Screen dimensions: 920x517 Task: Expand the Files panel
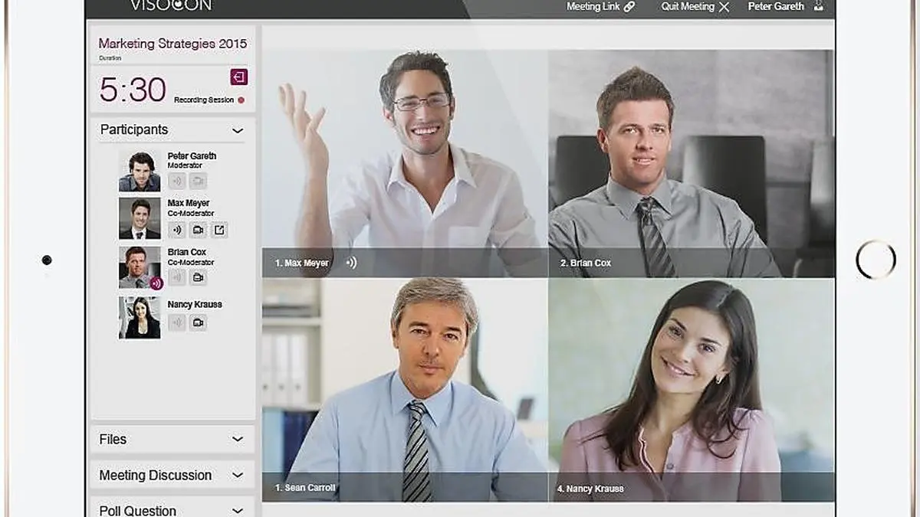click(238, 440)
